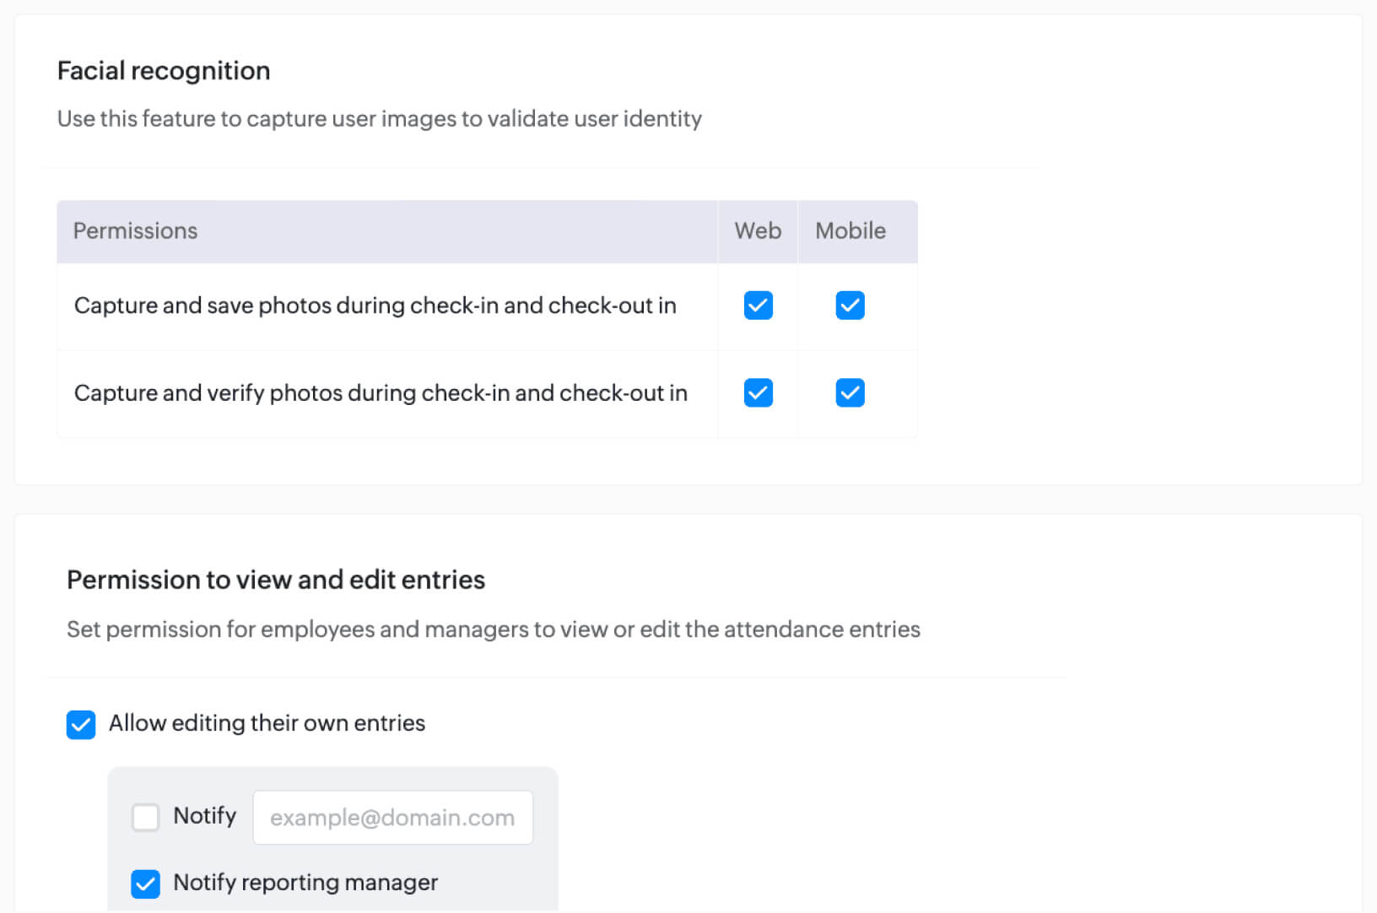This screenshot has width=1377, height=913.
Task: Click the Notify reporting manager label text
Action: tap(305, 883)
